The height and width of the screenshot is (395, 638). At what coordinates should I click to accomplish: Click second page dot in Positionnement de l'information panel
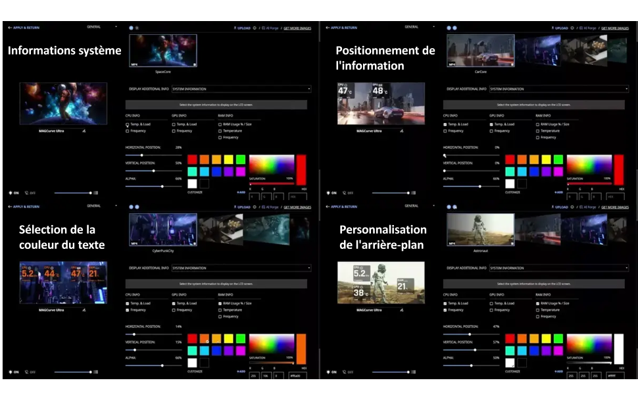tap(454, 28)
